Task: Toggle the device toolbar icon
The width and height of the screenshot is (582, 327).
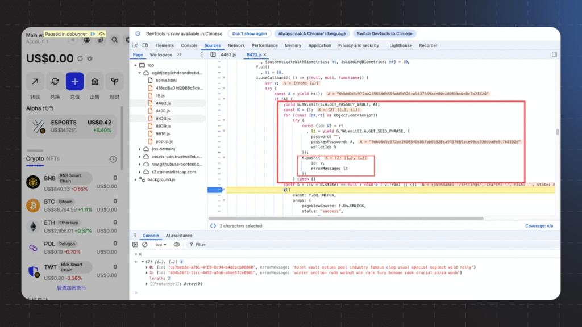Action: pyautogui.click(x=145, y=45)
